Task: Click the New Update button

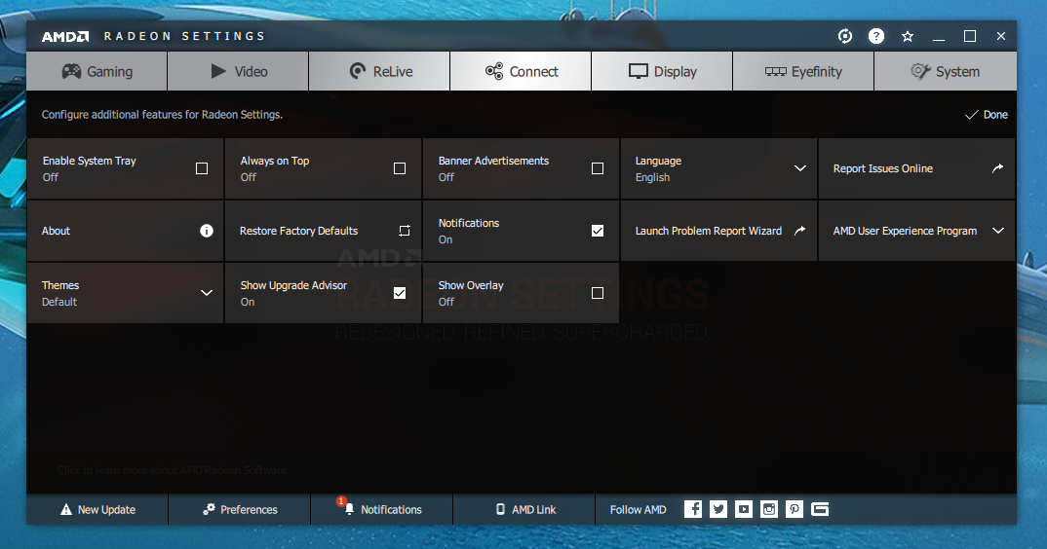Action: [97, 510]
